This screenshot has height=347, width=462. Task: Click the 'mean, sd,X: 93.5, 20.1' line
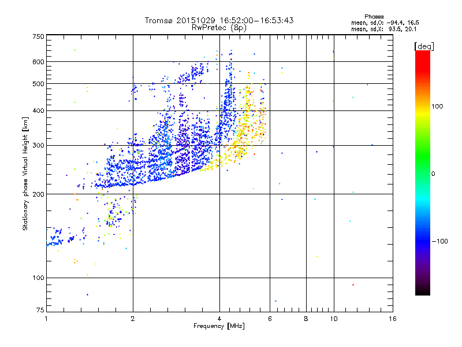(x=384, y=29)
